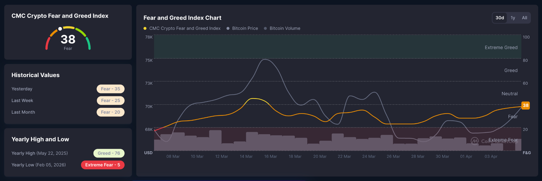Click Yearly High (May 22, 2025) label
Screen dimensions: 542x181
point(40,153)
